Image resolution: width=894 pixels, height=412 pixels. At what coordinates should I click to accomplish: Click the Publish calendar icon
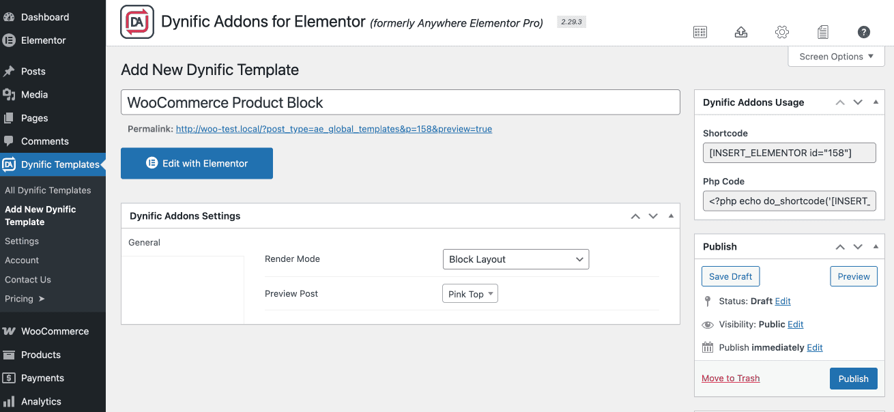pos(708,347)
